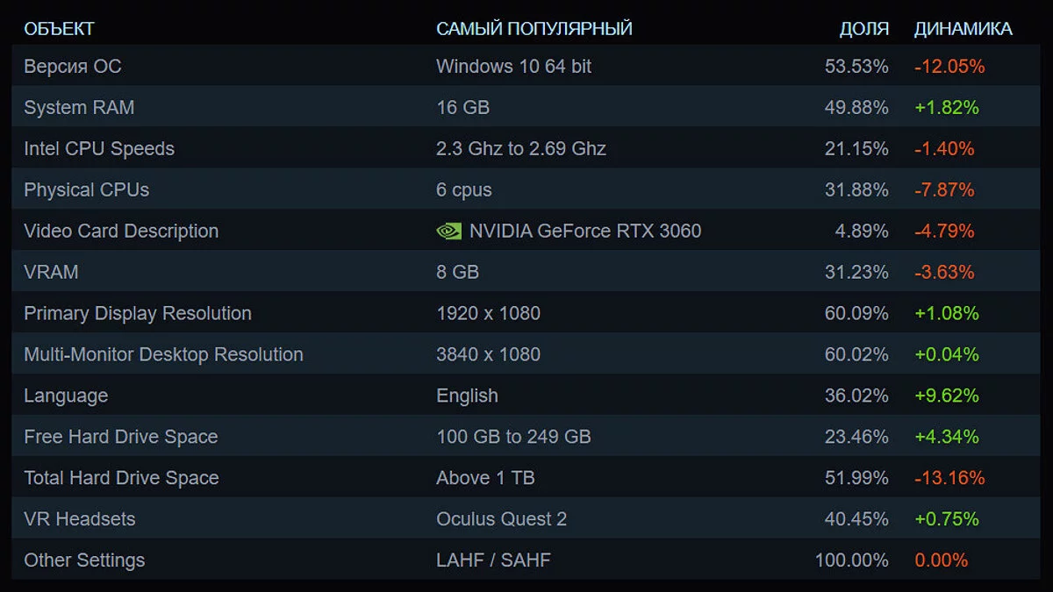1053x592 pixels.
Task: Expand the System RAM row
Action: point(79,108)
